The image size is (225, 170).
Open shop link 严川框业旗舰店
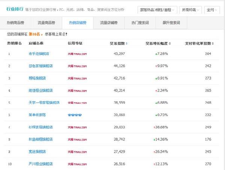(x=40, y=164)
